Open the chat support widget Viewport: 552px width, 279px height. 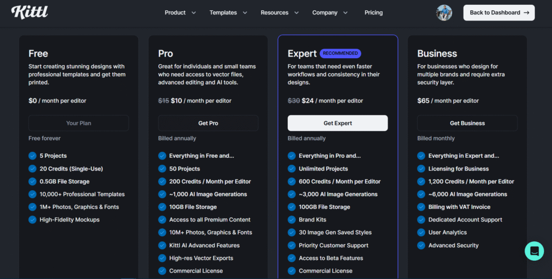click(534, 251)
